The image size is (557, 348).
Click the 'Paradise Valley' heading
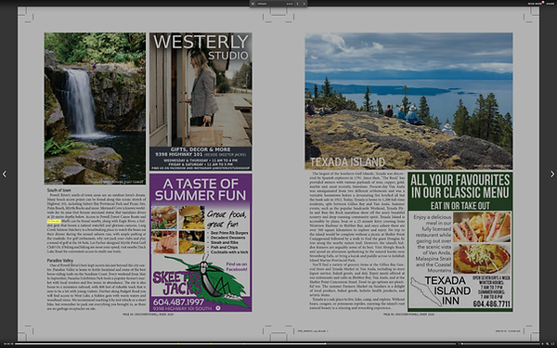60,261
